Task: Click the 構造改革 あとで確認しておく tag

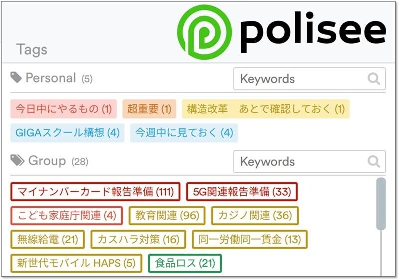Action: point(265,109)
